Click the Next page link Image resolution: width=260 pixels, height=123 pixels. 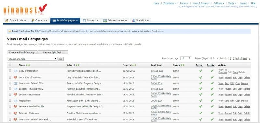pos(245,58)
